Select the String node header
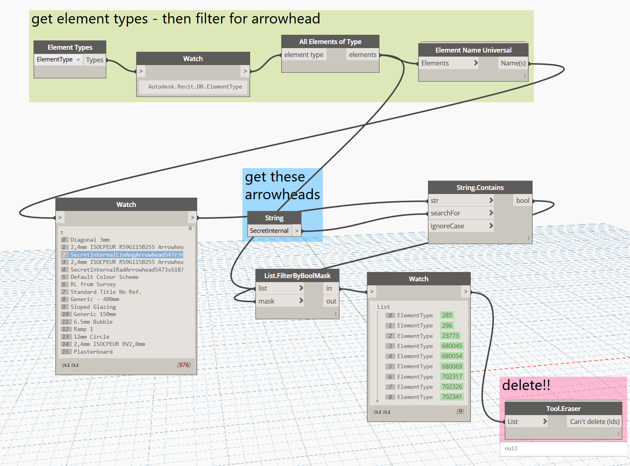 click(x=274, y=218)
